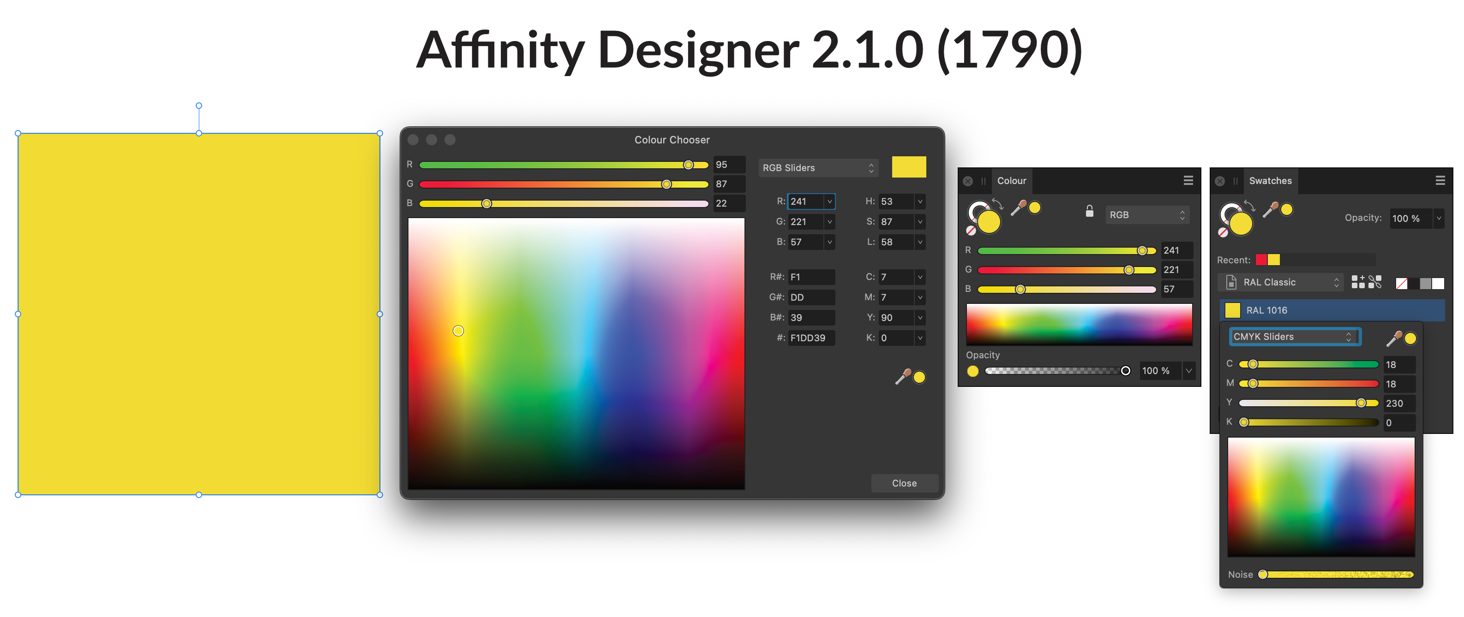Screen dimensions: 1464x617
Task: Click the spectrum strip in Colour panel
Action: [1079, 324]
